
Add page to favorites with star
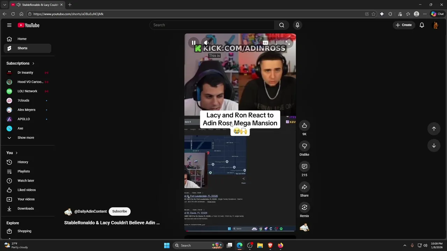(373, 14)
